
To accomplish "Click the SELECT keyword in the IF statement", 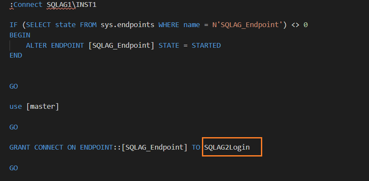I will tap(36, 25).
